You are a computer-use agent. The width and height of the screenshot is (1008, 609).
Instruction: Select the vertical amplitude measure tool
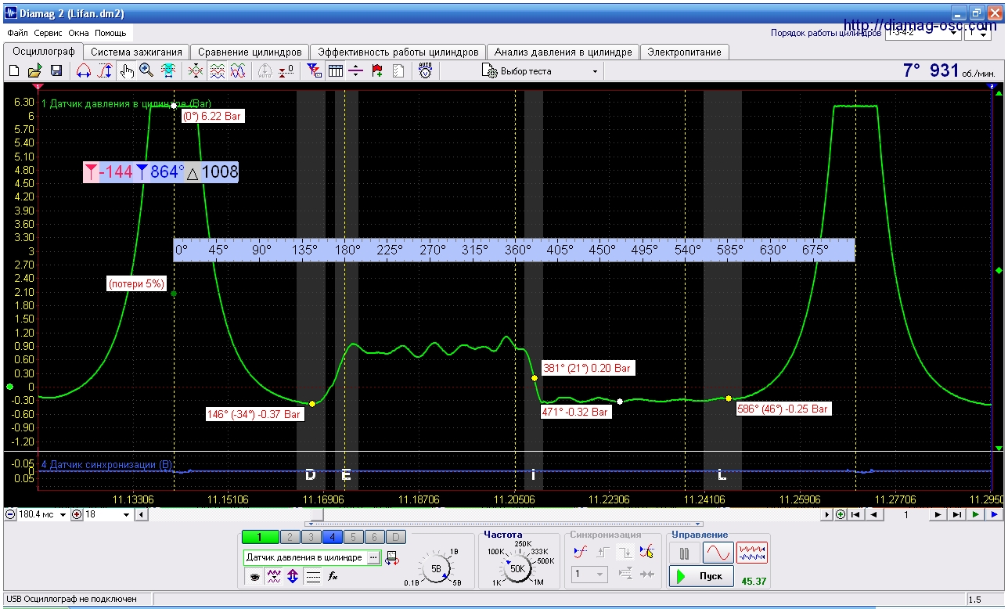pyautogui.click(x=105, y=71)
